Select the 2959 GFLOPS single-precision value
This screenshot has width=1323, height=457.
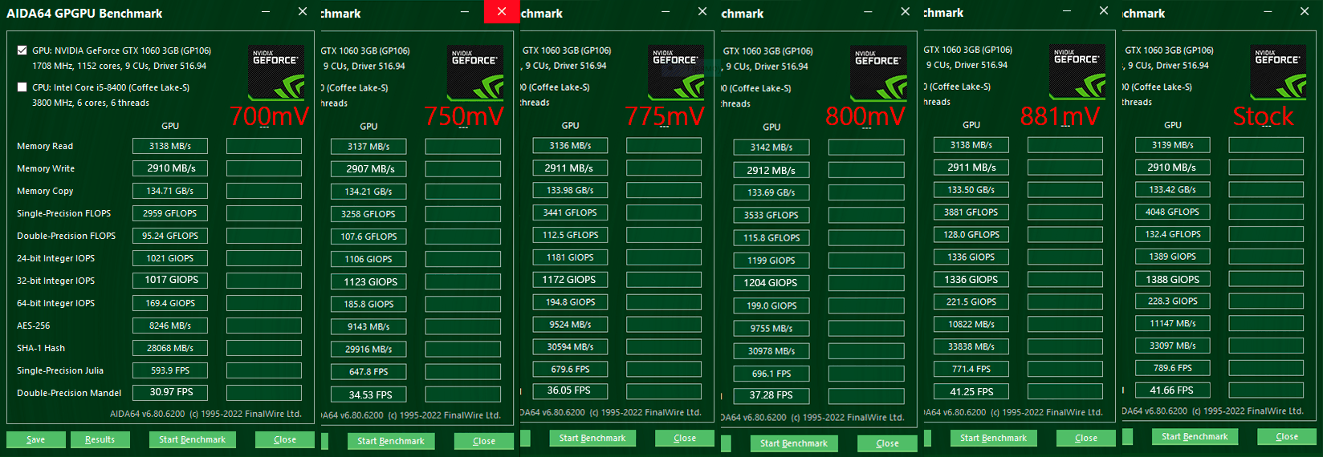click(x=170, y=213)
